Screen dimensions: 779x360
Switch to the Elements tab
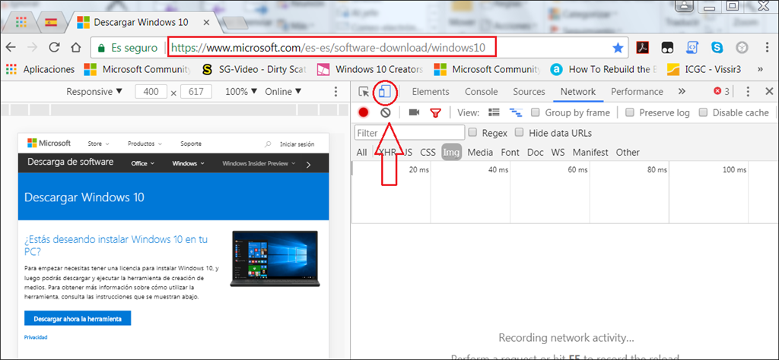pyautogui.click(x=431, y=92)
